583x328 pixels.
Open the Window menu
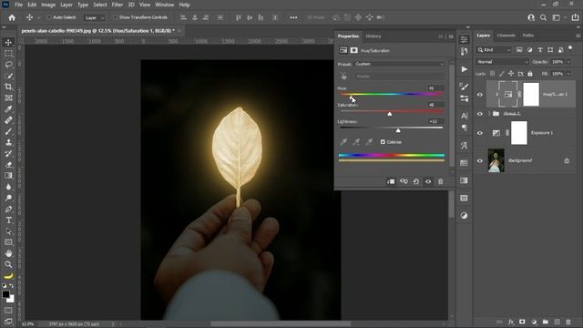[164, 5]
